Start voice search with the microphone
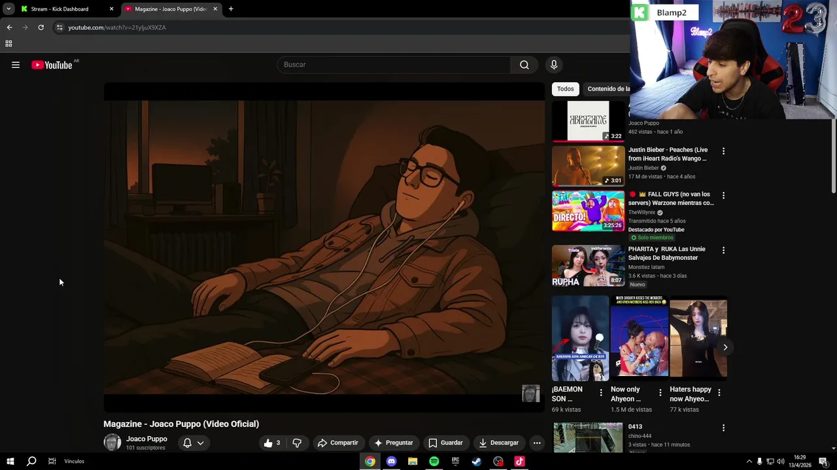 [554, 65]
